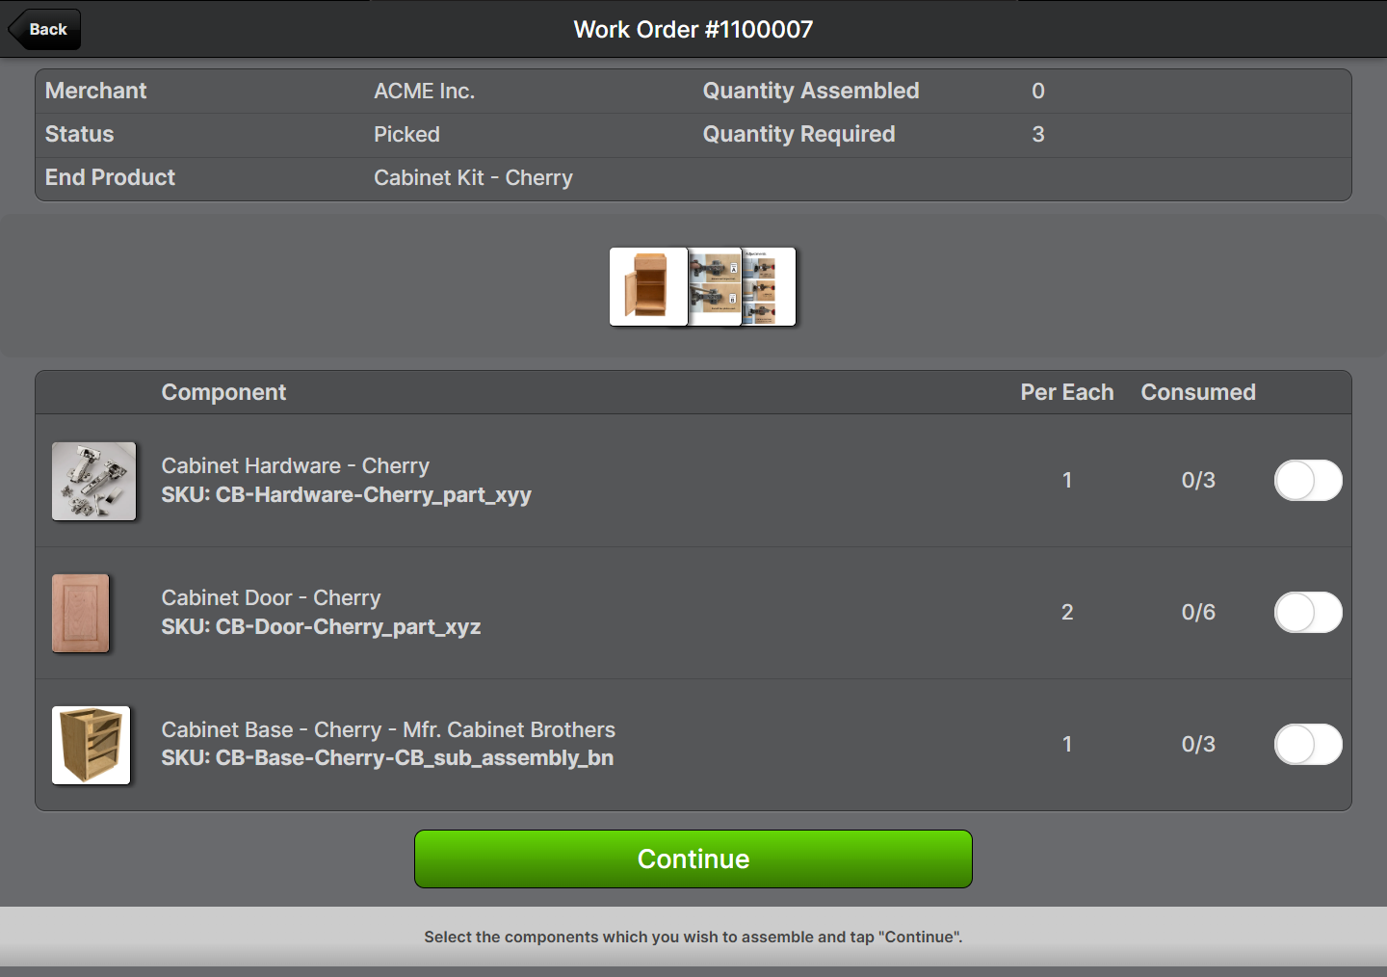Open the middle hinge instruction image
The image size is (1387, 977).
[715, 286]
